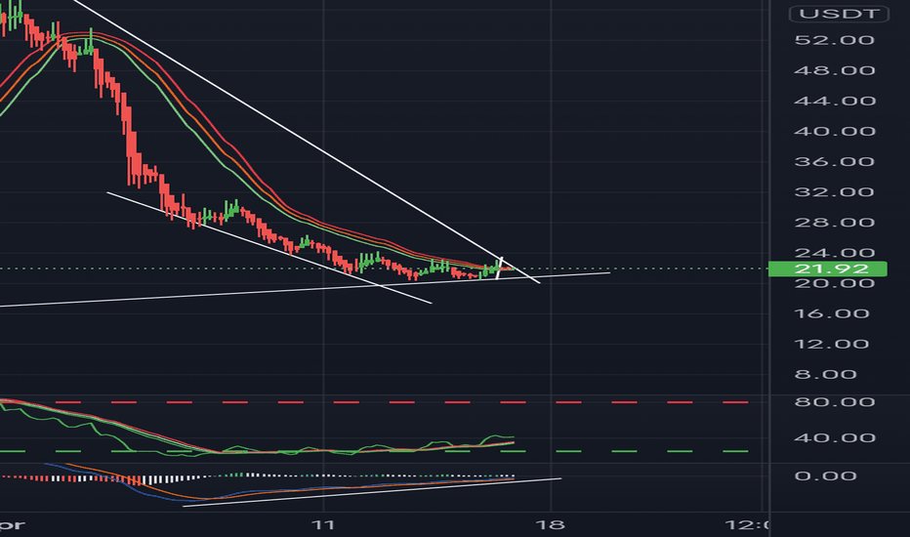The height and width of the screenshot is (537, 910).
Task: Click the 28.00 price axis label
Action: click(x=834, y=223)
